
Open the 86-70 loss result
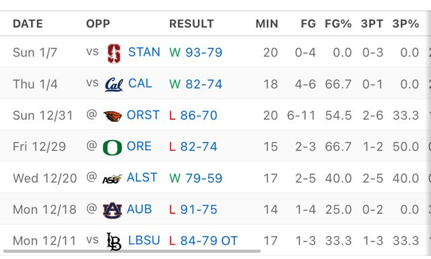(199, 115)
